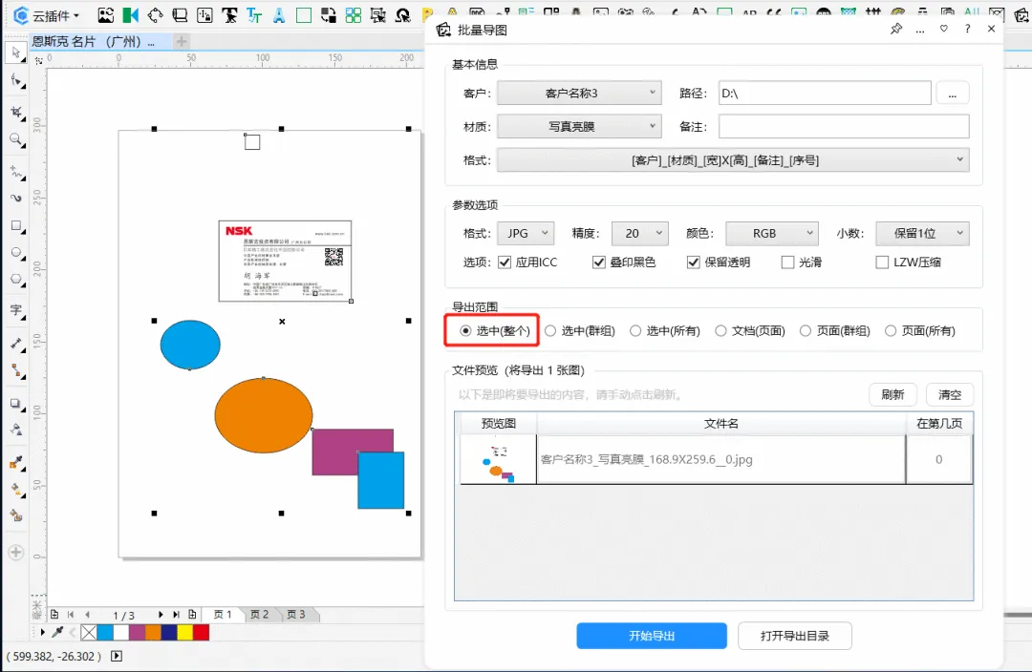The height and width of the screenshot is (672, 1032).
Task: Select the Text (字) tool
Action: point(16,310)
